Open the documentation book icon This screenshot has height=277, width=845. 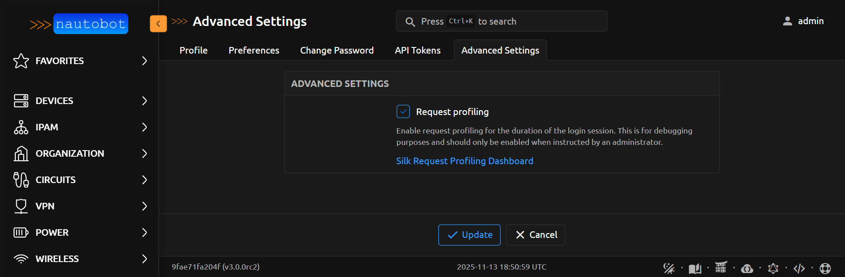click(x=695, y=268)
